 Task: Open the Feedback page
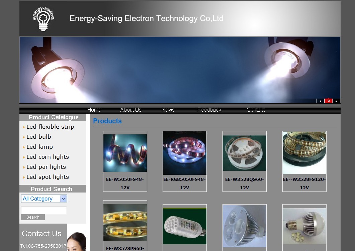(x=209, y=110)
